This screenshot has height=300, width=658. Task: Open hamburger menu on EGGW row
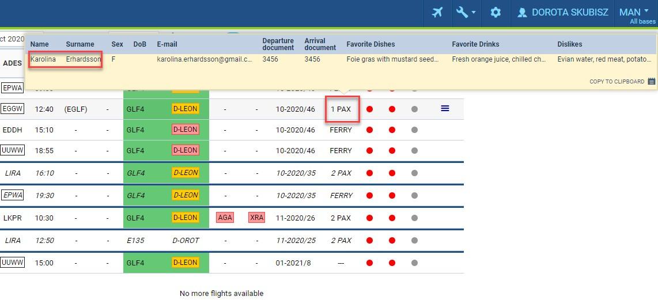pyautogui.click(x=445, y=108)
